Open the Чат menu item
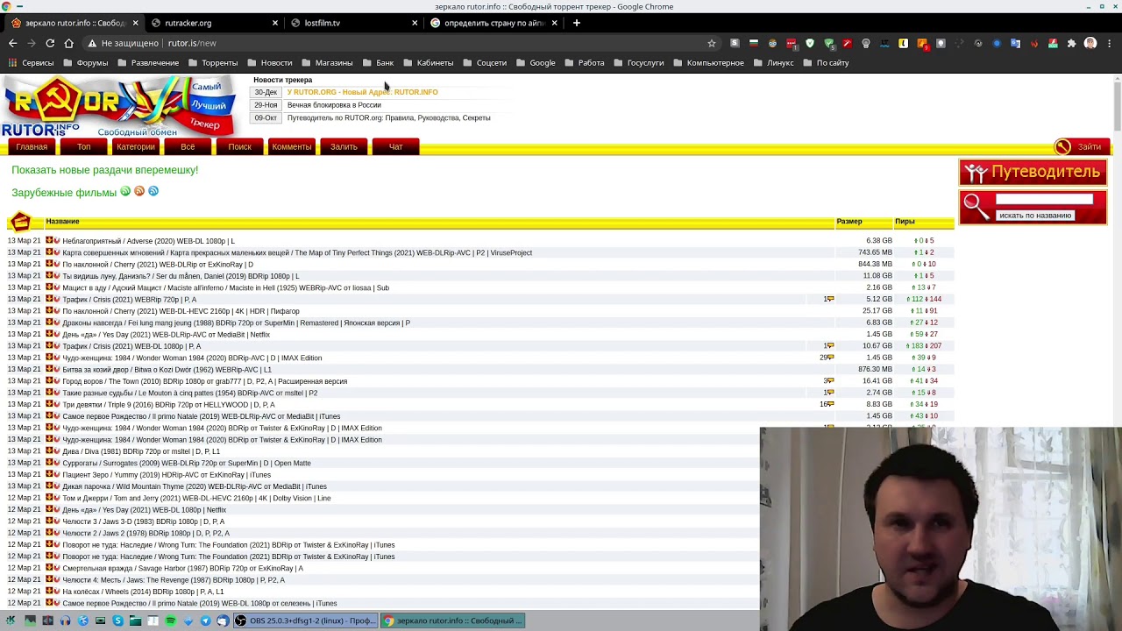The height and width of the screenshot is (631, 1122). 395,146
